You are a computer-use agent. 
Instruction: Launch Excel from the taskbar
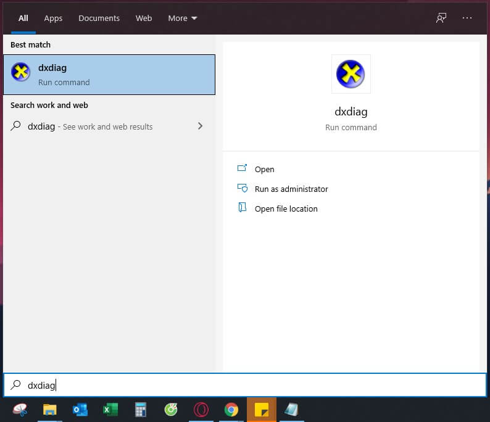[110, 410]
